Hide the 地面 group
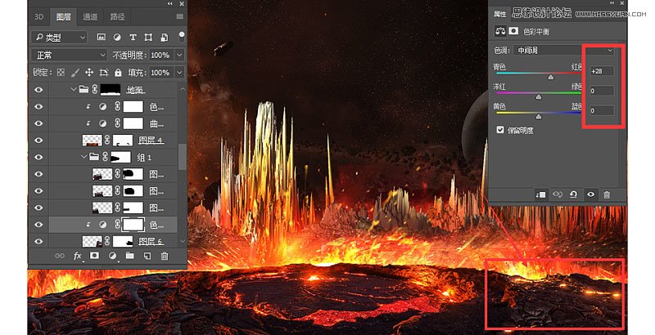Viewport: 655px width, 335px height. tap(38, 90)
